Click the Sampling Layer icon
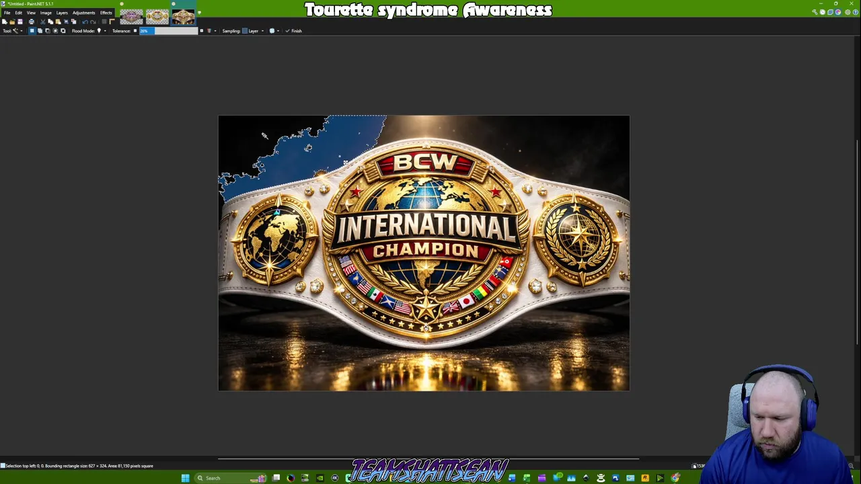861x484 pixels. click(x=245, y=31)
